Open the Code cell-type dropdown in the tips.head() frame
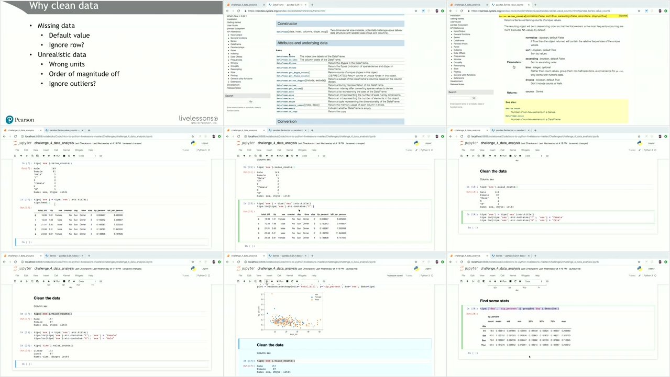The image size is (670, 377). coord(87,156)
